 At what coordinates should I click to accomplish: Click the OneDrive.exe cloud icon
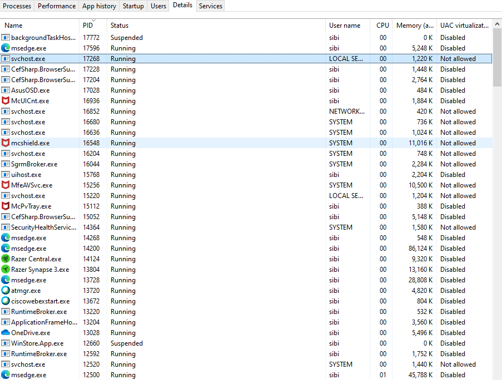point(6,333)
